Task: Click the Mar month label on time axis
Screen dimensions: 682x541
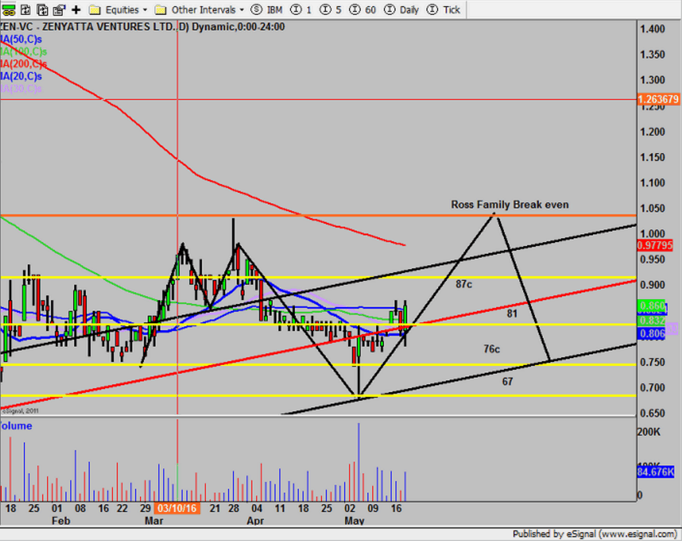Action: point(154,520)
